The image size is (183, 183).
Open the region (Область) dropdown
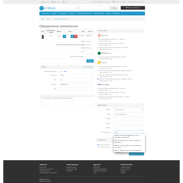[128, 110]
